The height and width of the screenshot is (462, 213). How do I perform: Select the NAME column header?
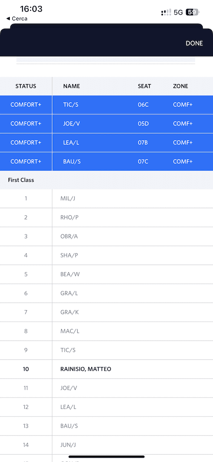(72, 86)
